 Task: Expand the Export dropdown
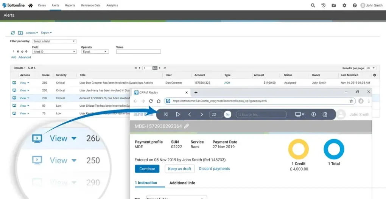tap(46, 33)
